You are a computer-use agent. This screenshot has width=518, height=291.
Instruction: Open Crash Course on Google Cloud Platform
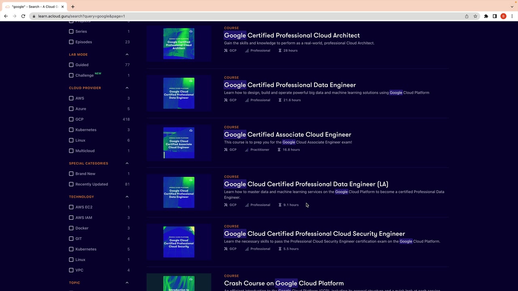click(x=284, y=283)
